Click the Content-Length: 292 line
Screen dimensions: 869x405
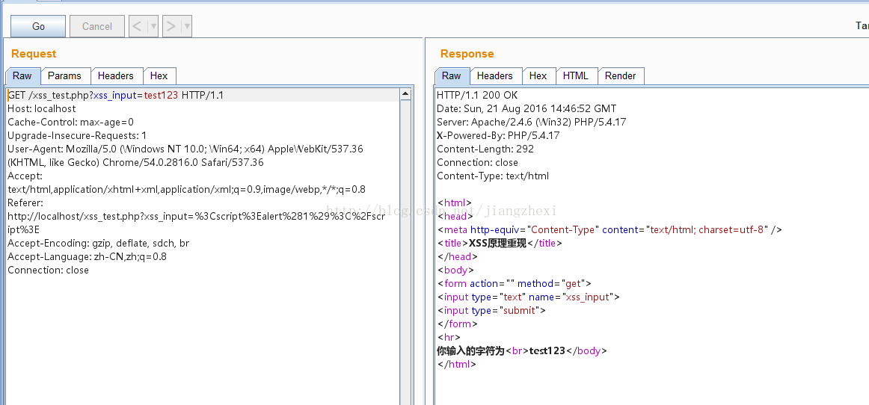[485, 149]
